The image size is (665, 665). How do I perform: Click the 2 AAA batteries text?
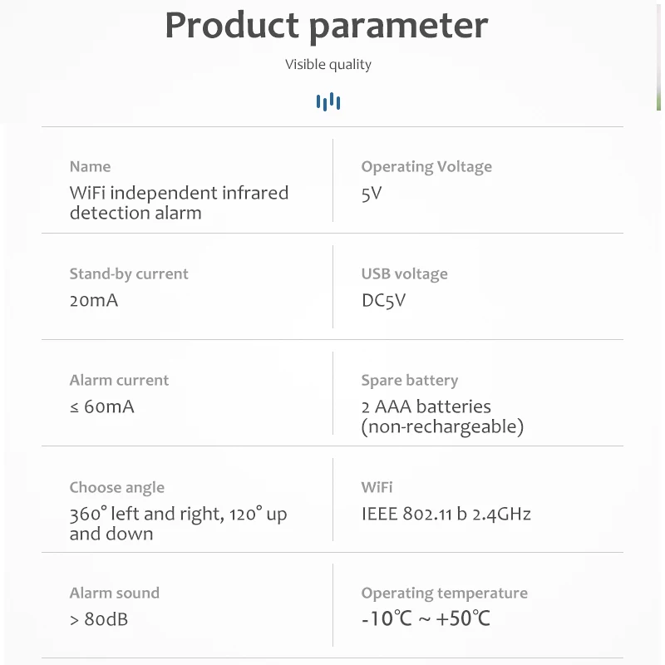coord(426,407)
